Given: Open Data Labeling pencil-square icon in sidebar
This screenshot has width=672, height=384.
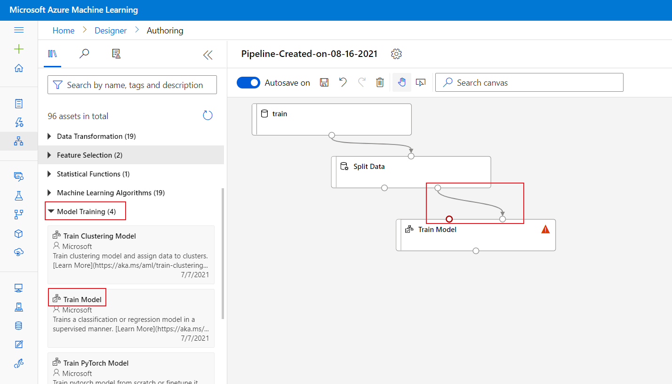Looking at the screenshot, I should pos(19,344).
